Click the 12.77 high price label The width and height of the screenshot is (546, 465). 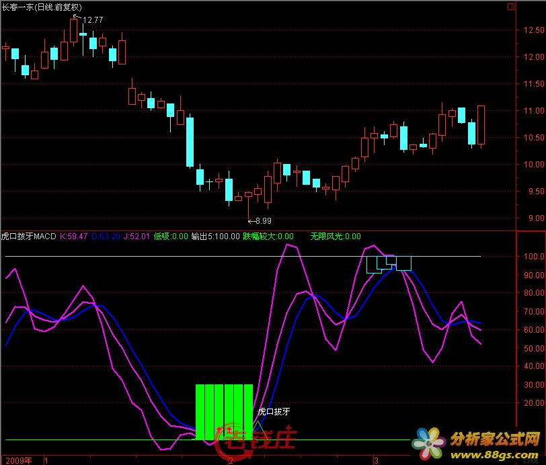pos(93,20)
